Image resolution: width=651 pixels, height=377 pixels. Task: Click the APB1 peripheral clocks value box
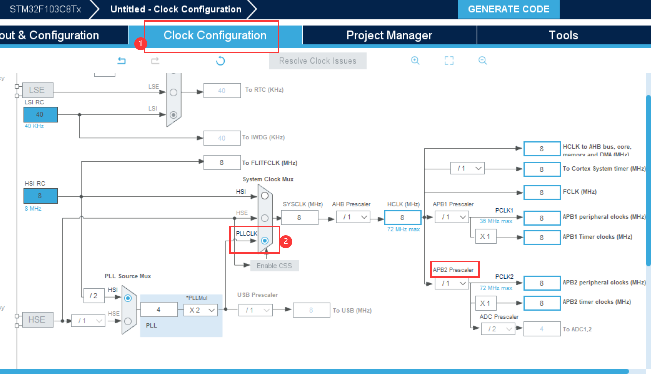click(x=542, y=218)
